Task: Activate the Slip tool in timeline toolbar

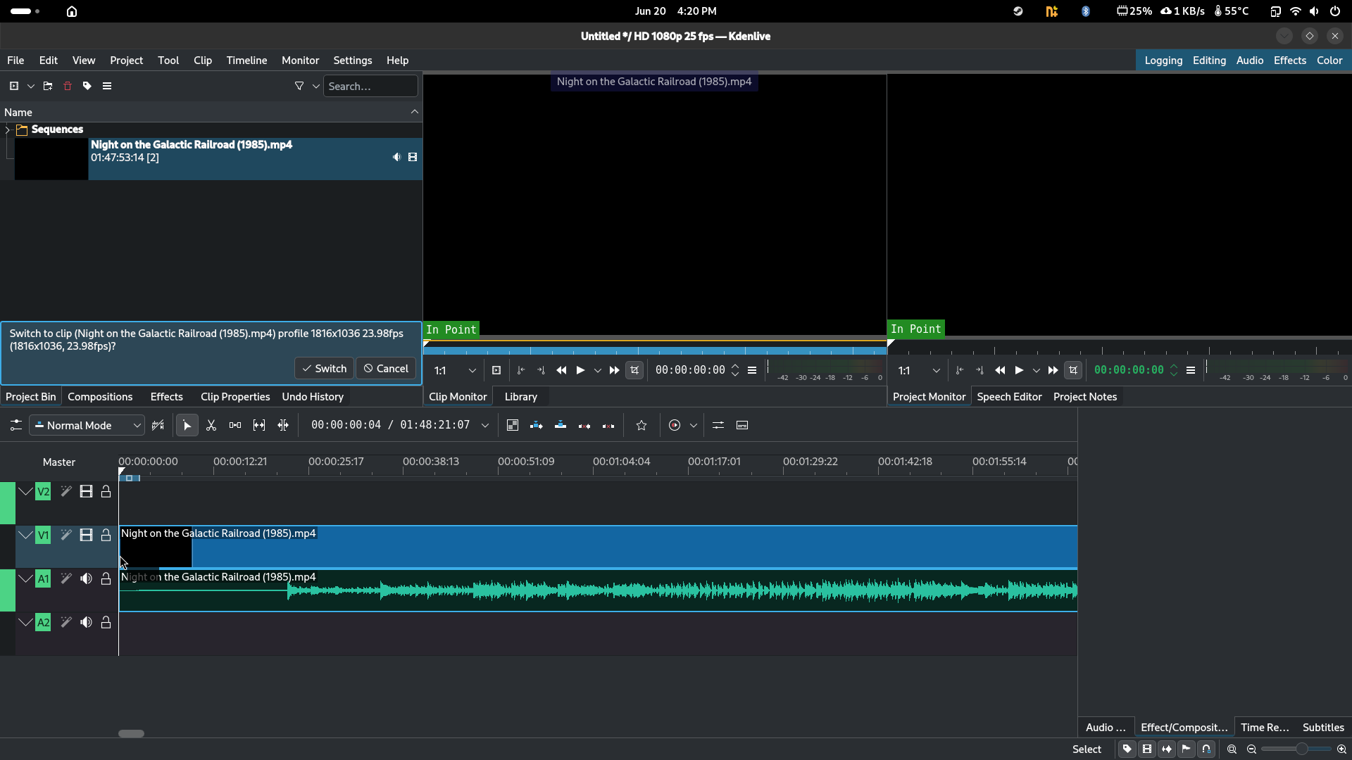Action: coord(259,426)
